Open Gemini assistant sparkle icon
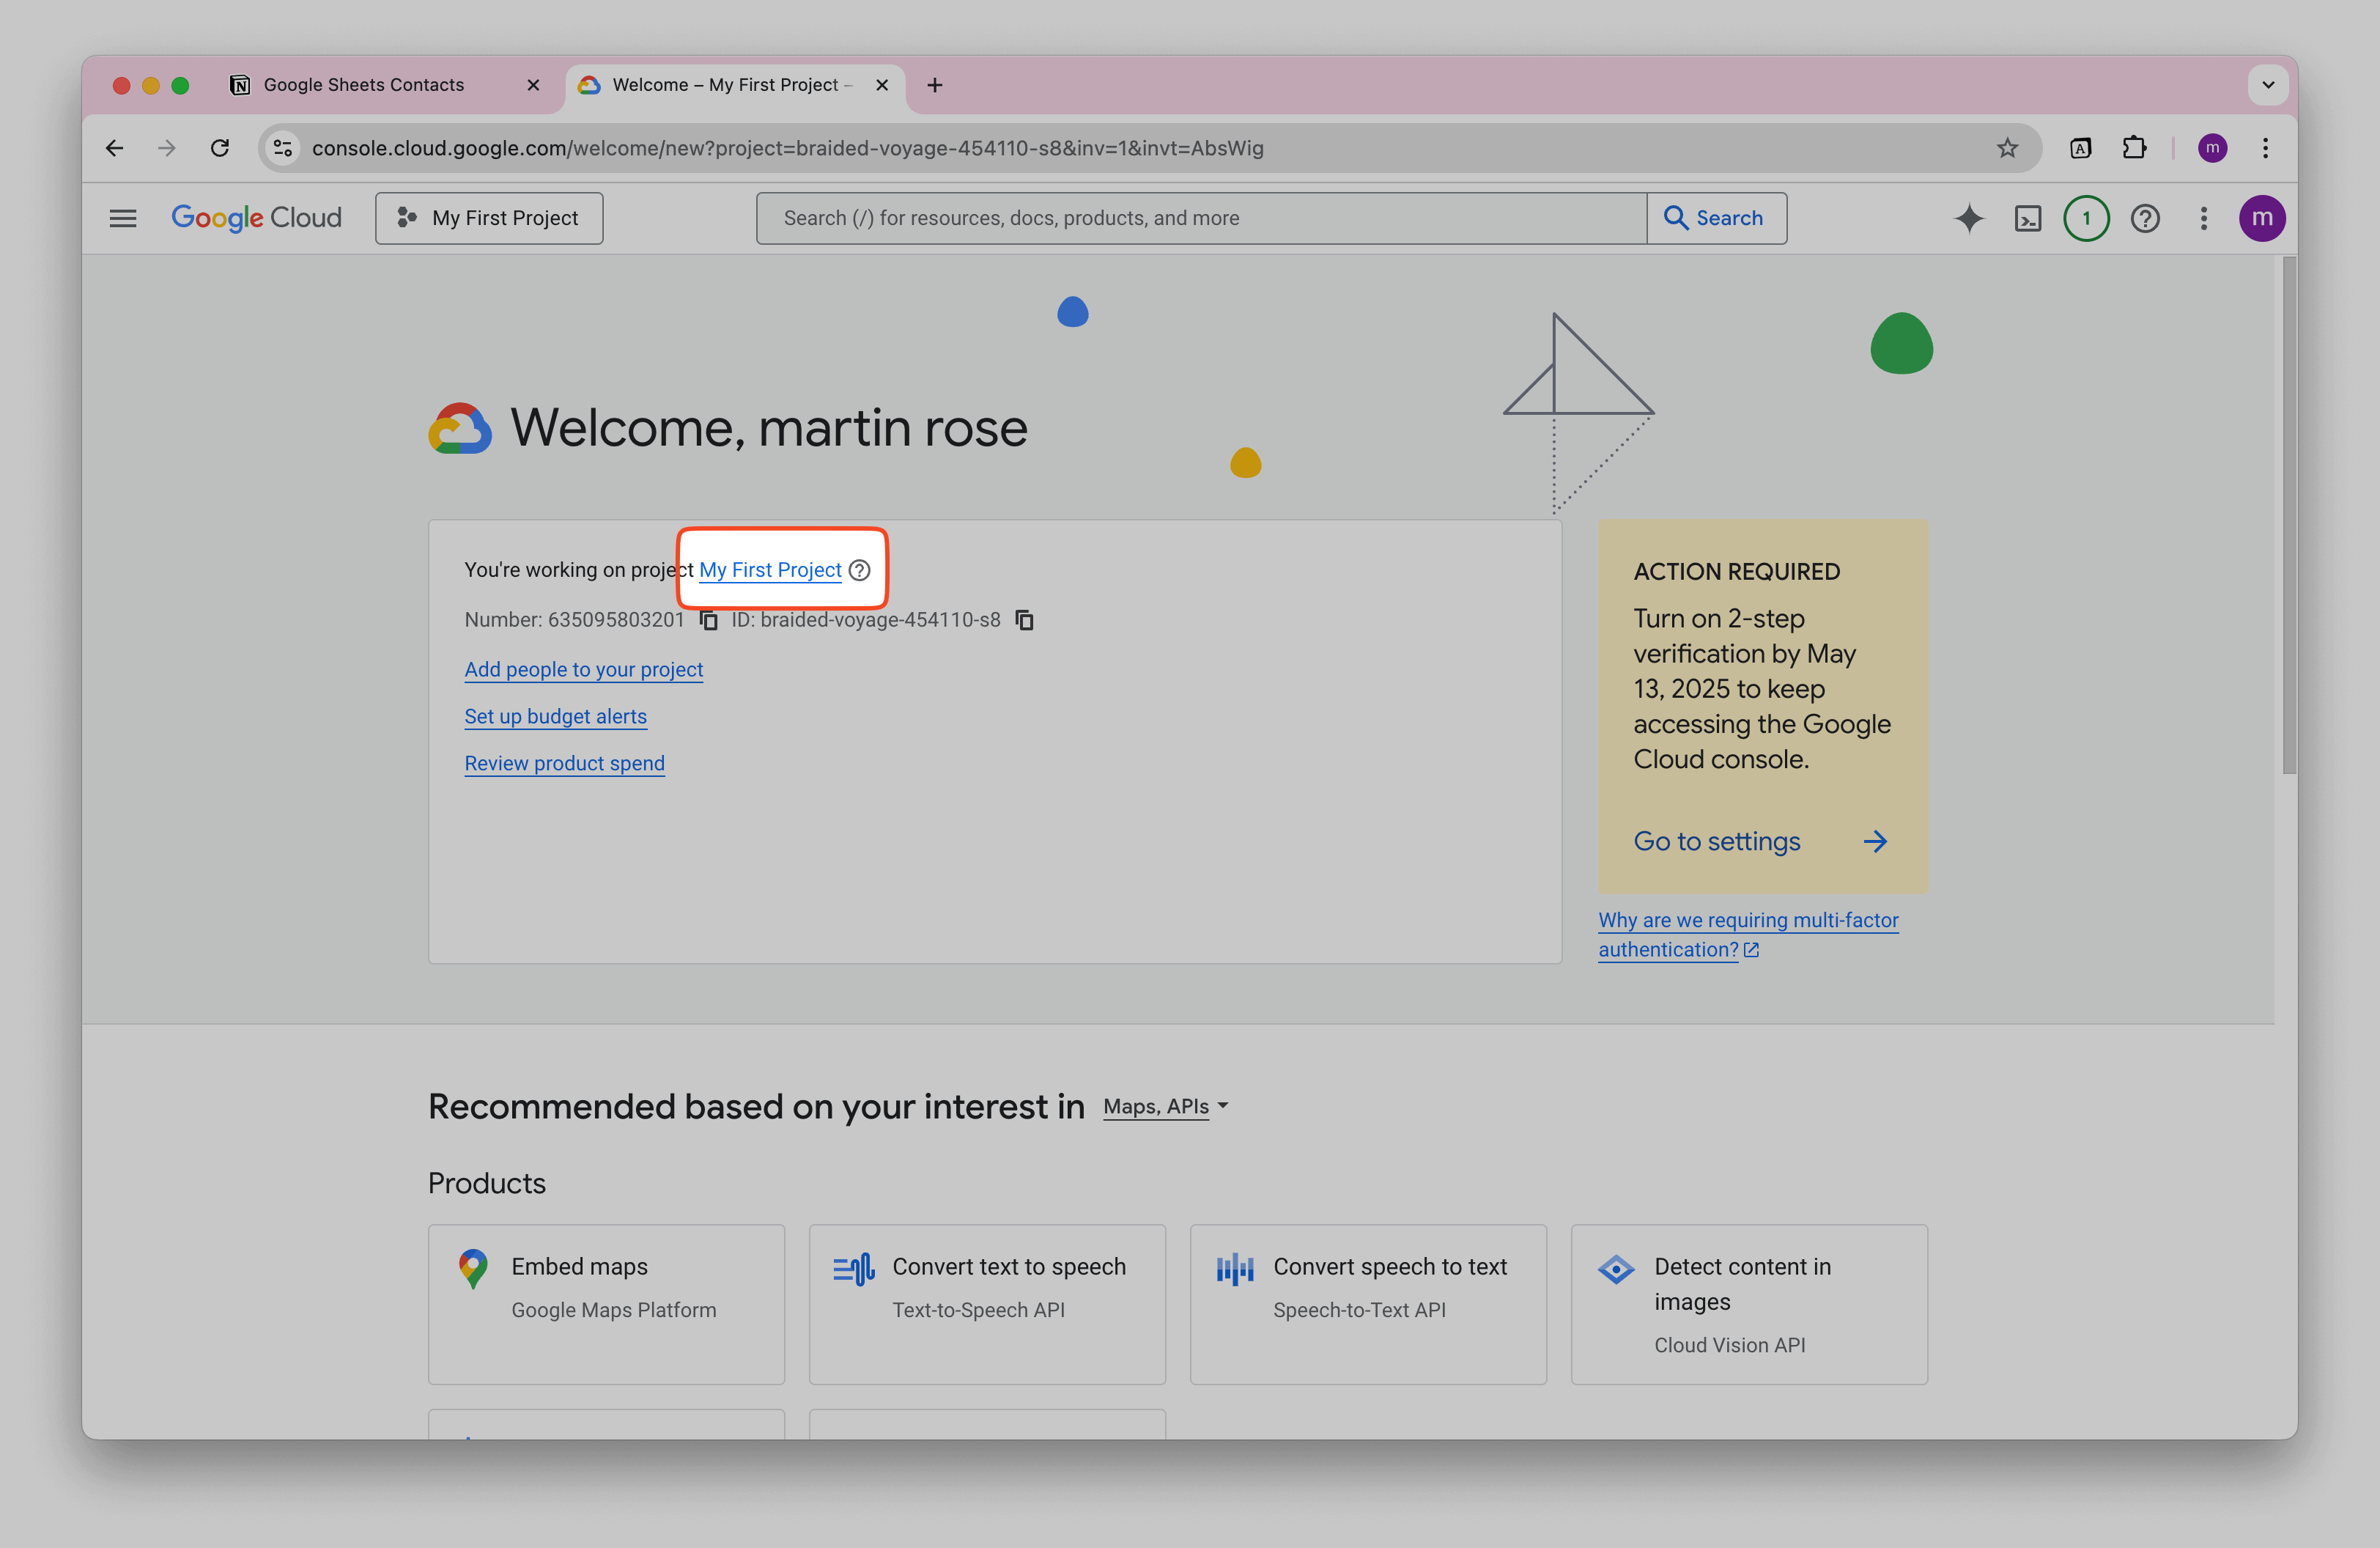2380x1548 pixels. (x=1968, y=218)
